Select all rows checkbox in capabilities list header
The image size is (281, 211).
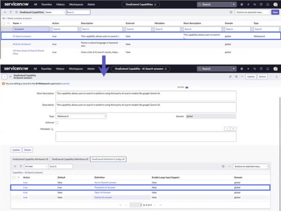pos(3,23)
